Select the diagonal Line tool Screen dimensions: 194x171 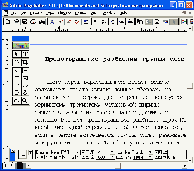click(x=16, y=71)
